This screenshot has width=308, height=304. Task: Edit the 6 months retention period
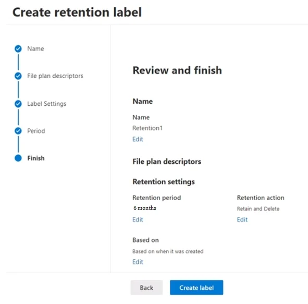tap(138, 220)
